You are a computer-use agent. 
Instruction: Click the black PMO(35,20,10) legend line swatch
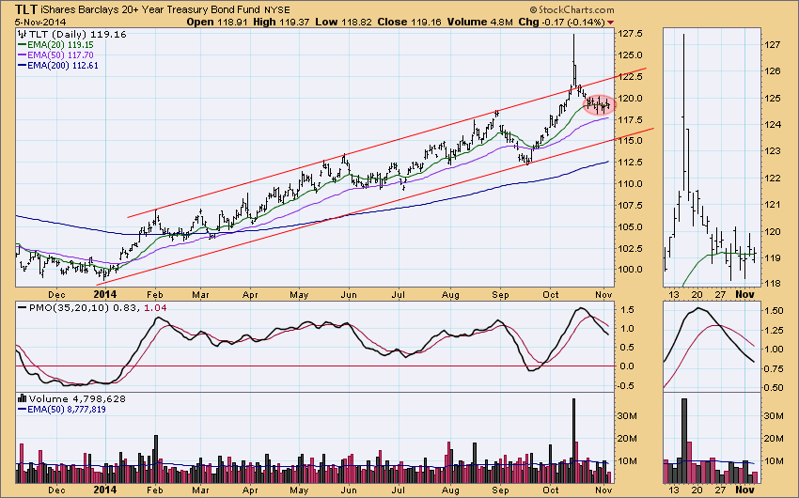click(x=22, y=307)
